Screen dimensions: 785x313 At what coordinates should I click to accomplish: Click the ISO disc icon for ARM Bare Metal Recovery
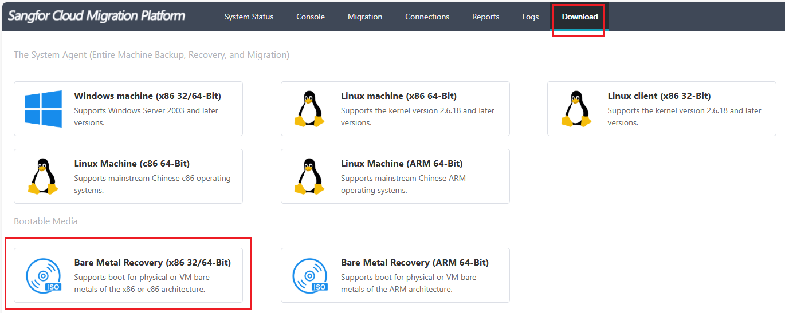pyautogui.click(x=310, y=275)
